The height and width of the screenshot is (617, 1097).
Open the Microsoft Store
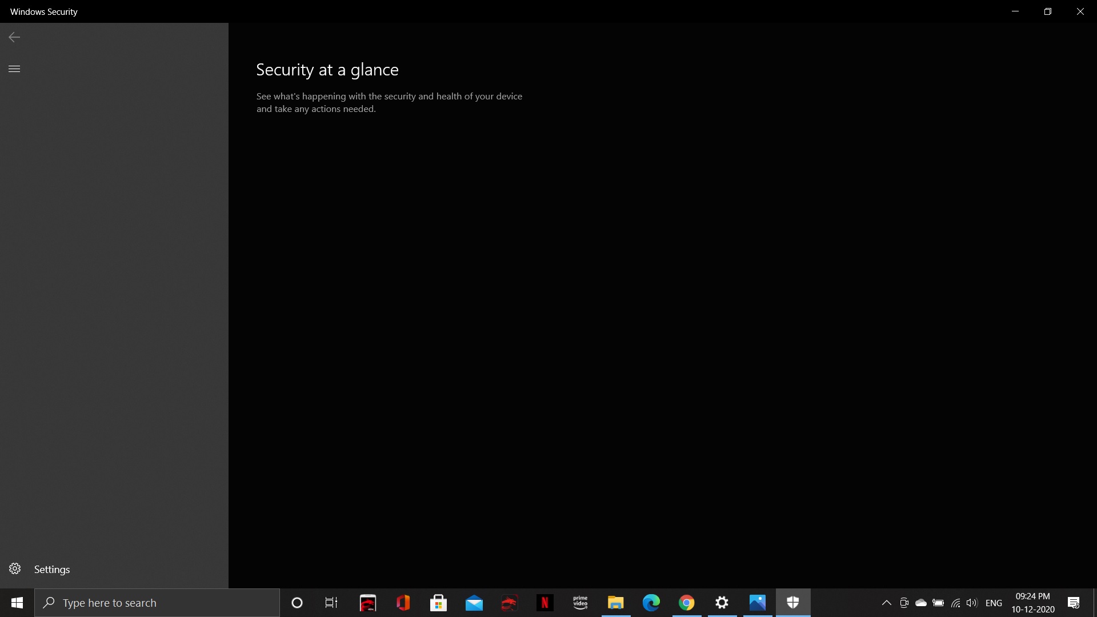pyautogui.click(x=439, y=603)
